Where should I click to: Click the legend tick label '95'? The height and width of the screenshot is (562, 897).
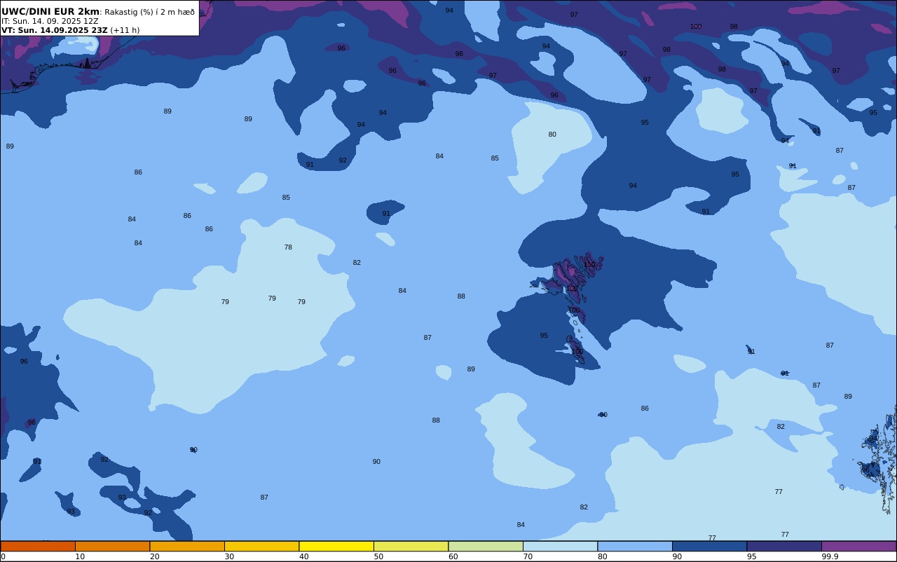tap(751, 556)
